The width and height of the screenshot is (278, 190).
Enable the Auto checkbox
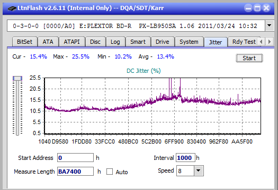tap(110, 172)
